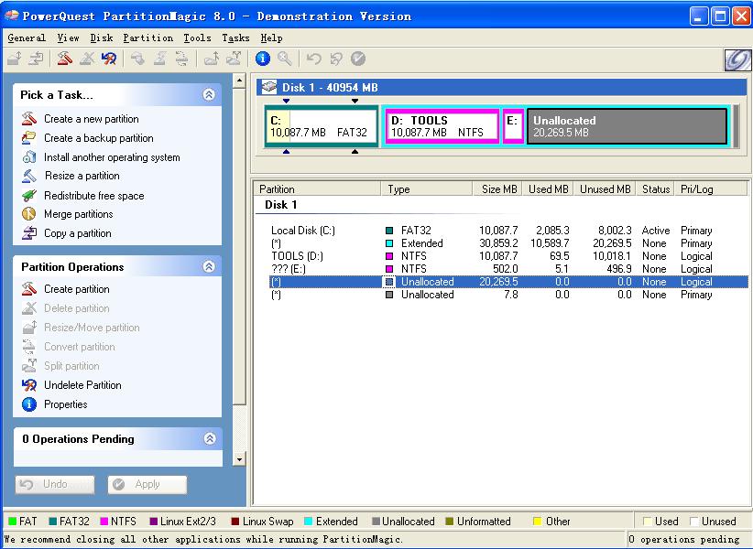Click the Disk 1 drive icon in header

[269, 87]
